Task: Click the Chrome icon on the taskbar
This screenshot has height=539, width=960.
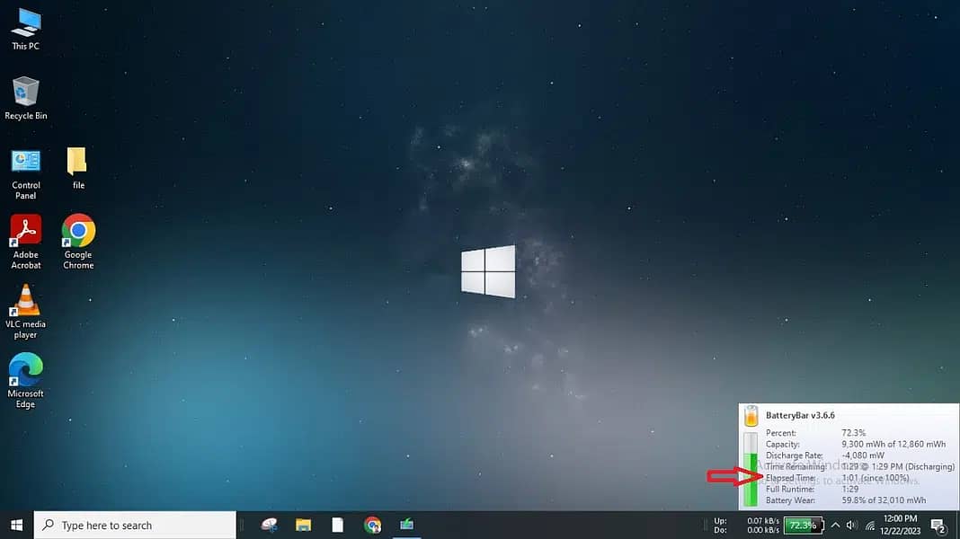Action: [372, 525]
